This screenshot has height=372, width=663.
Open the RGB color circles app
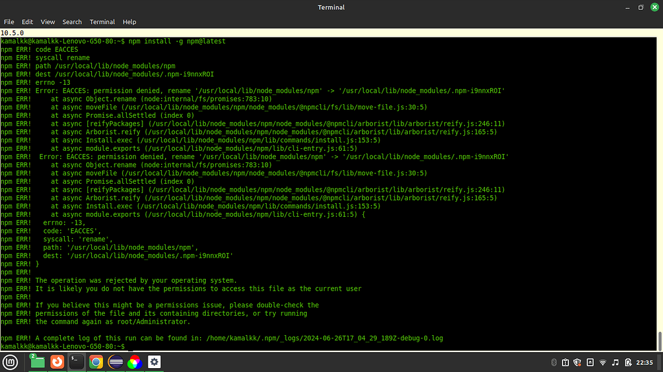(x=135, y=362)
